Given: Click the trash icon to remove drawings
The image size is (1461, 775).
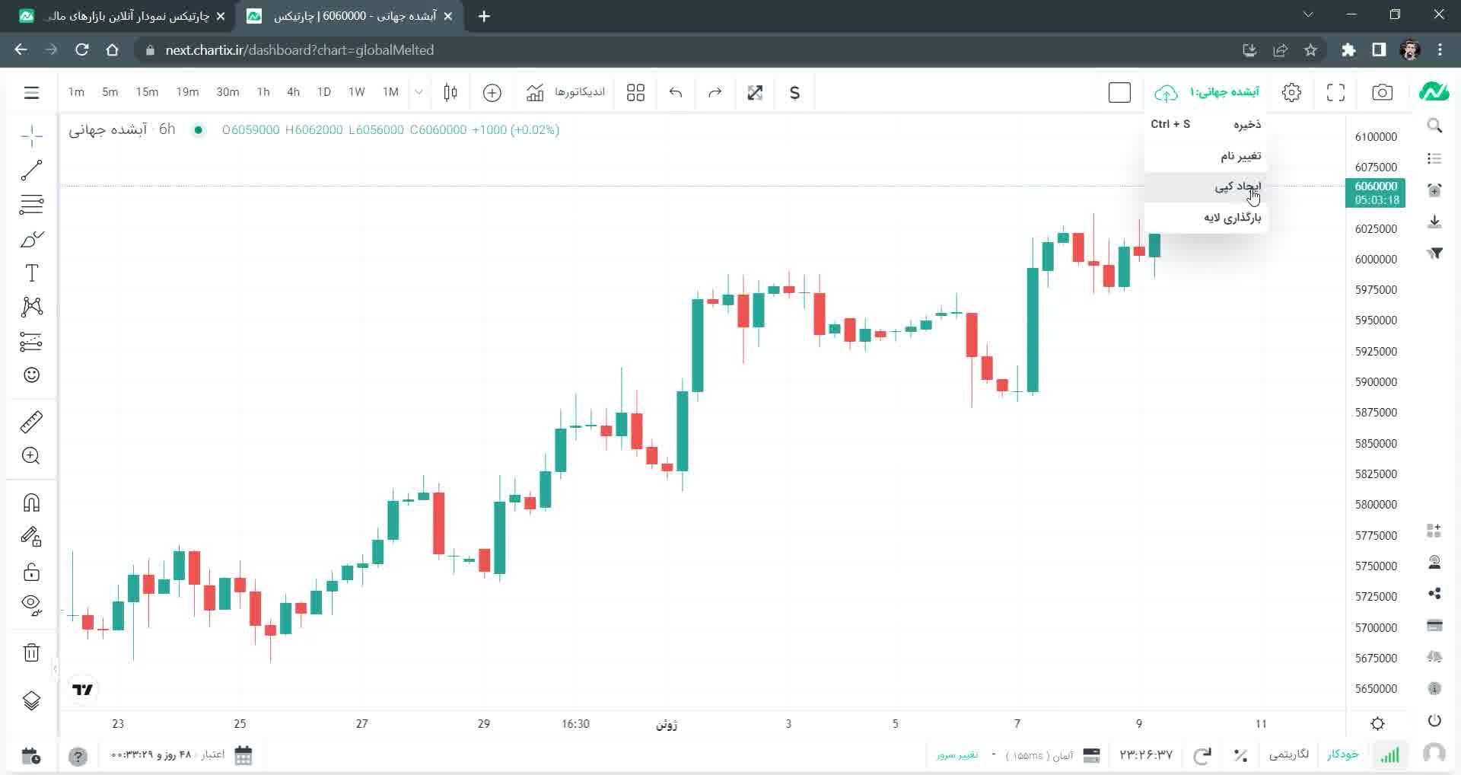Looking at the screenshot, I should [31, 652].
